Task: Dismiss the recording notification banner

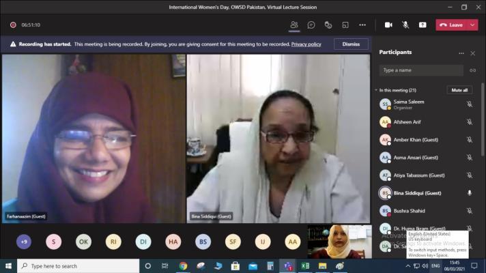Action: (351, 44)
